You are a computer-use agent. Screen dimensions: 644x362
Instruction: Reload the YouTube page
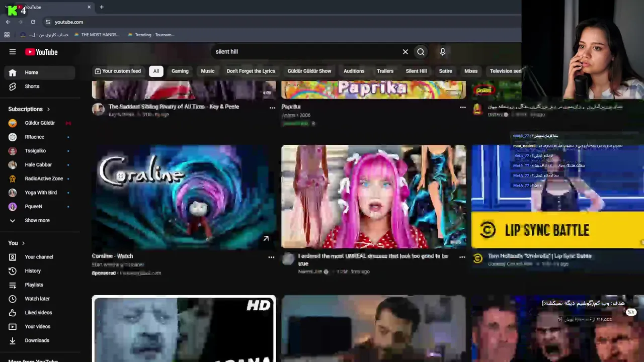[x=33, y=22]
